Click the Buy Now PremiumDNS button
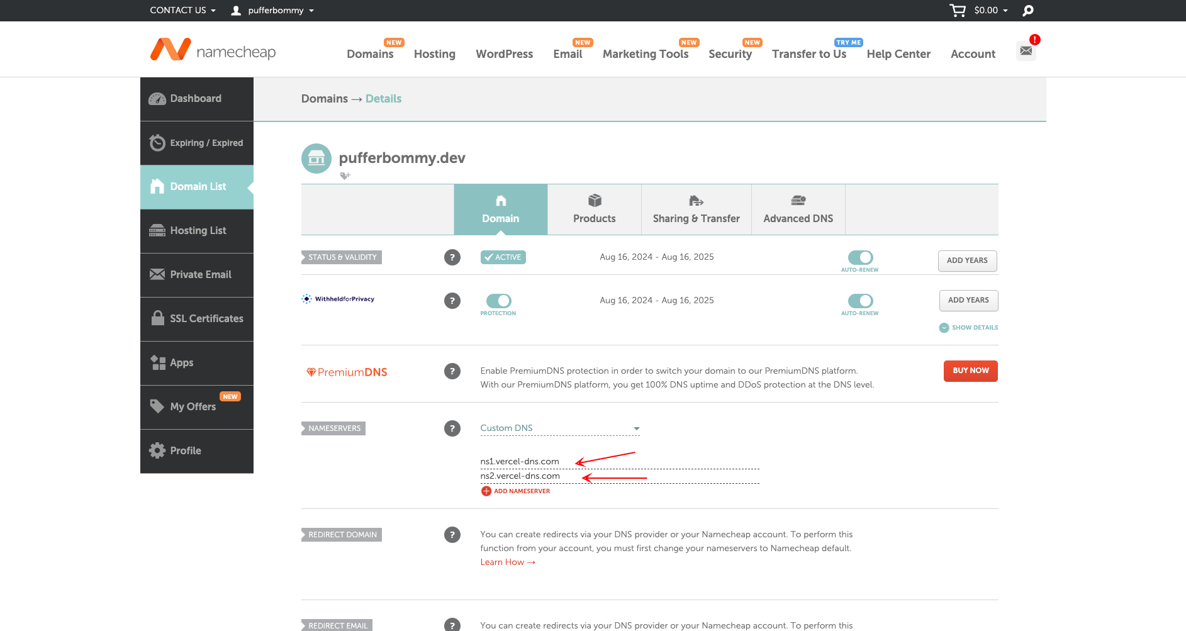The image size is (1186, 631). coord(971,371)
